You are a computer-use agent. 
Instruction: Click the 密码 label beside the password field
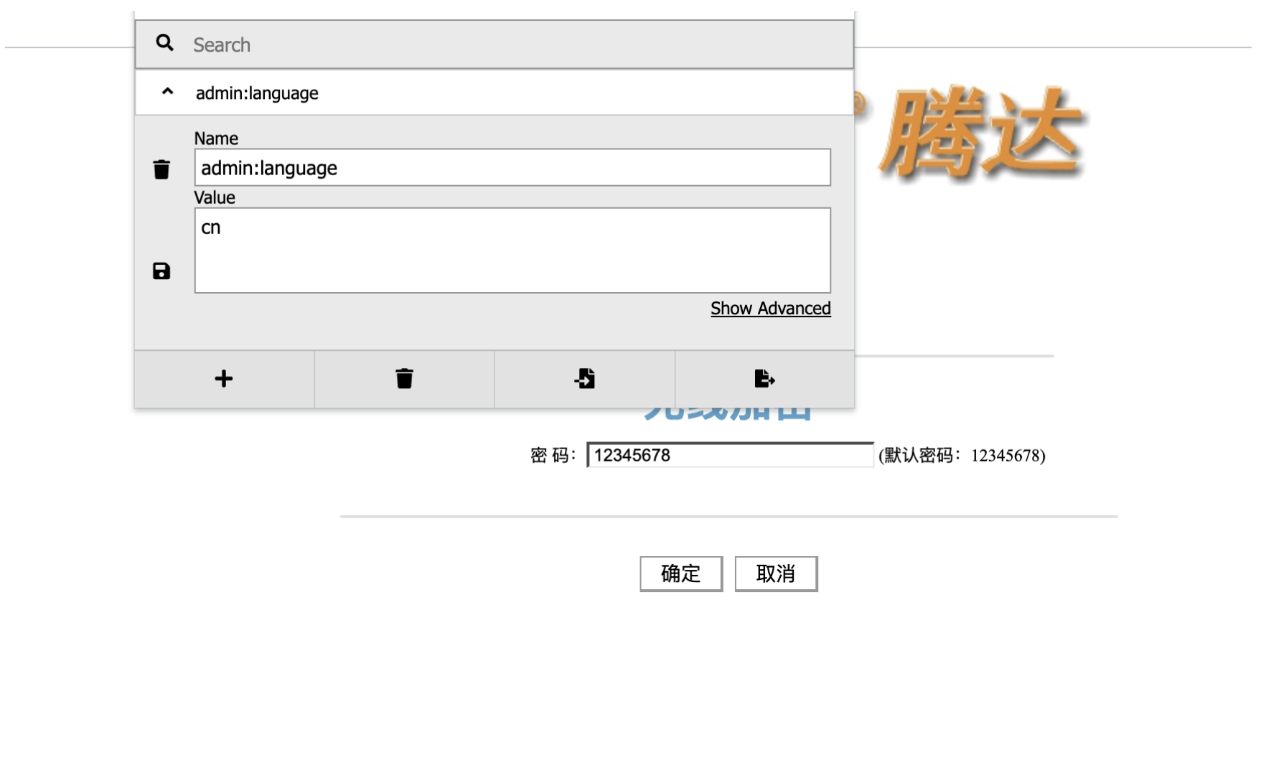click(x=553, y=456)
